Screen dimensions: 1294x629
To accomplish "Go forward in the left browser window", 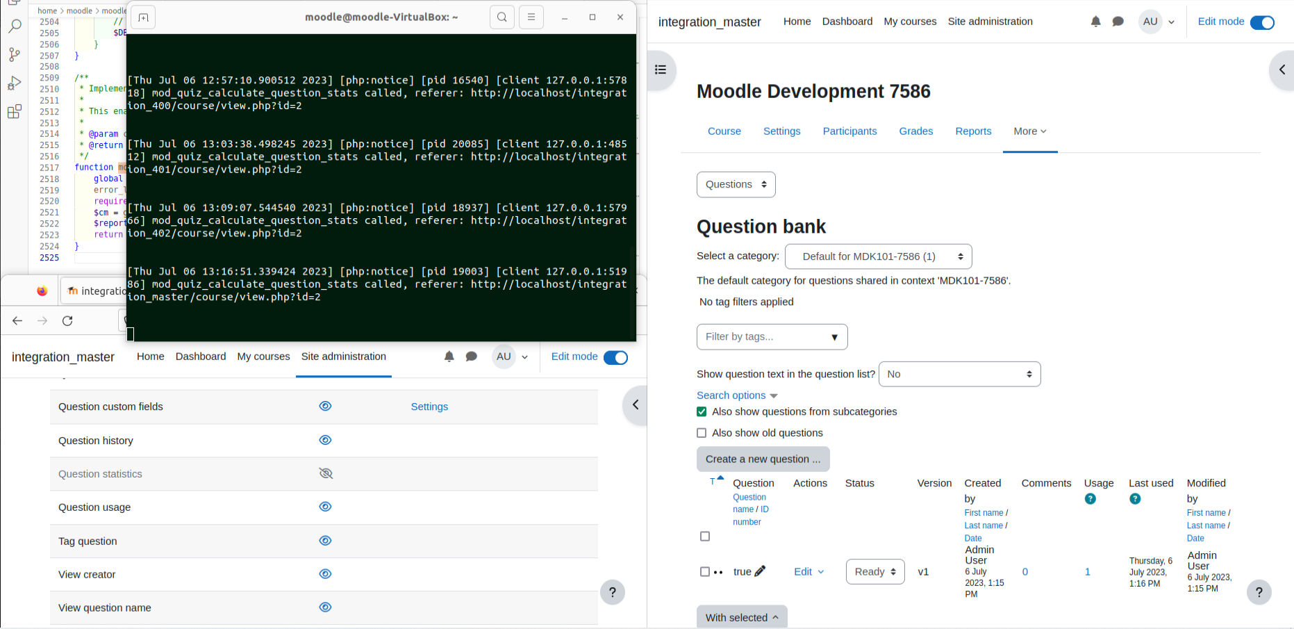I will coord(42,320).
